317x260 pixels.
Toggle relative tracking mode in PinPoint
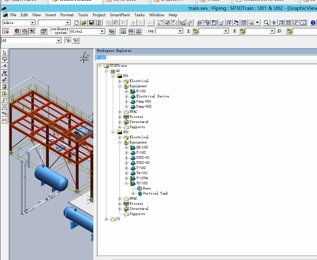coord(32,31)
